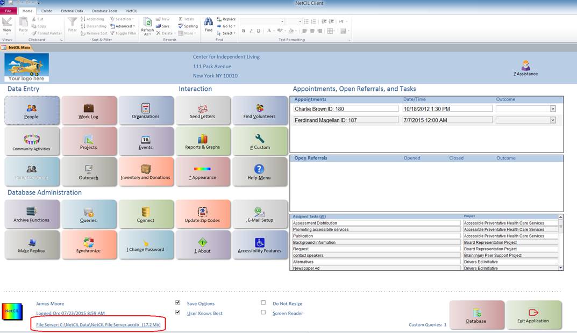Toggle the Save Options checkbox
577x333 pixels.
(x=178, y=302)
